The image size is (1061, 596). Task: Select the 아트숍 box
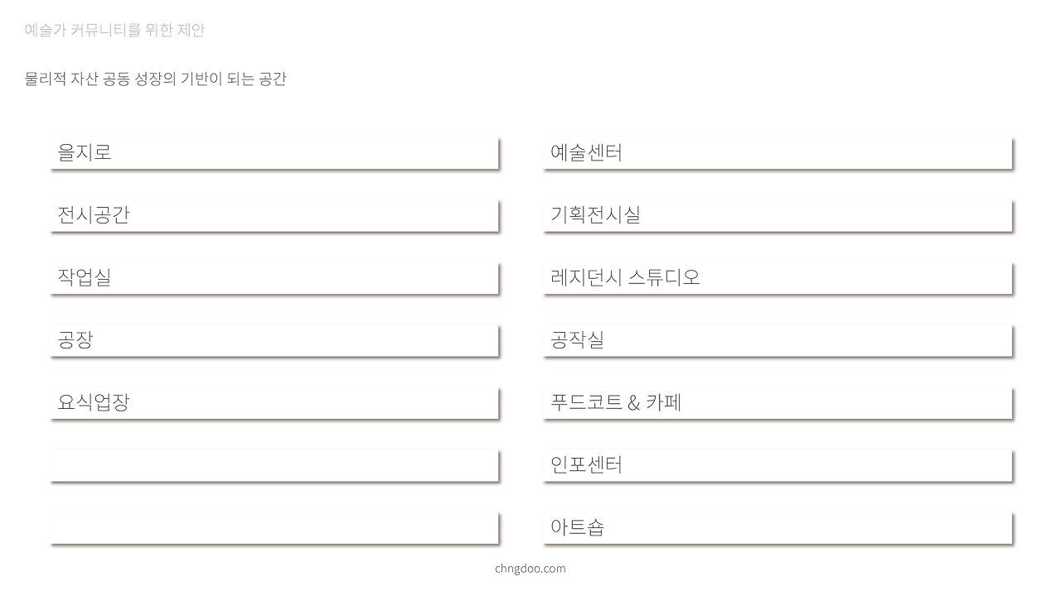778,528
